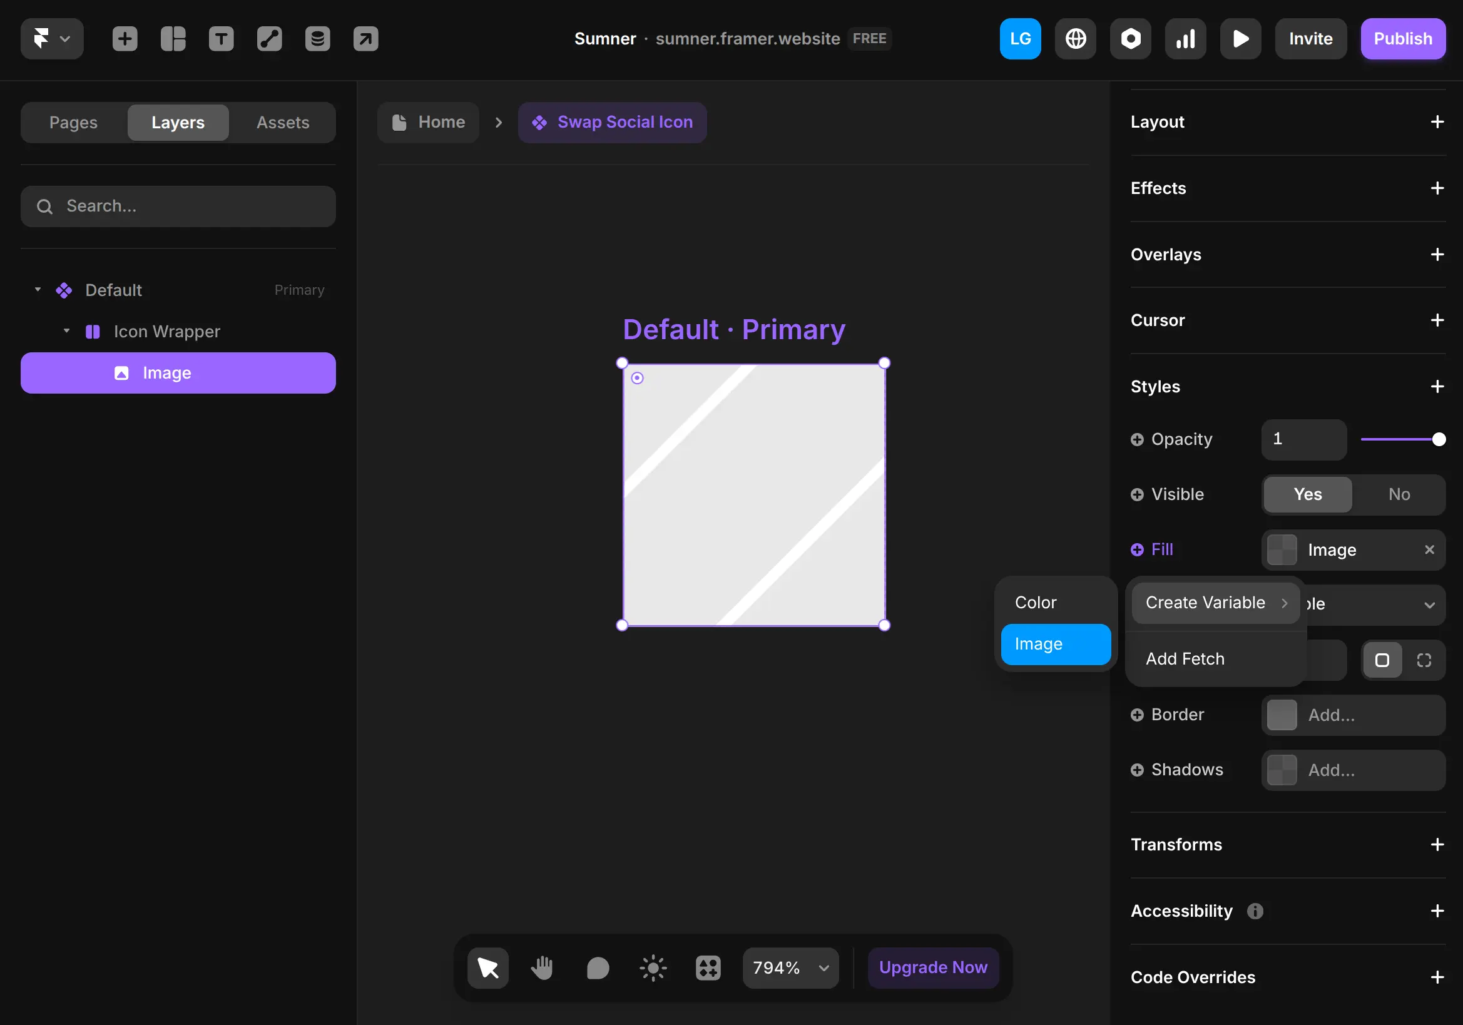Remove the Image fill with X
Image resolution: width=1463 pixels, height=1025 pixels.
[1429, 550]
